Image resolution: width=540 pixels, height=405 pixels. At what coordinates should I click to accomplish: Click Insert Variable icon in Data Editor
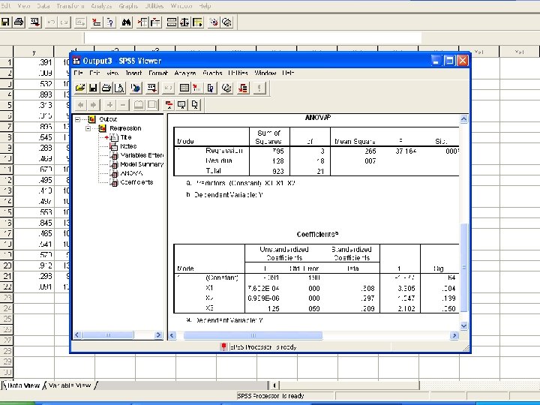155,22
